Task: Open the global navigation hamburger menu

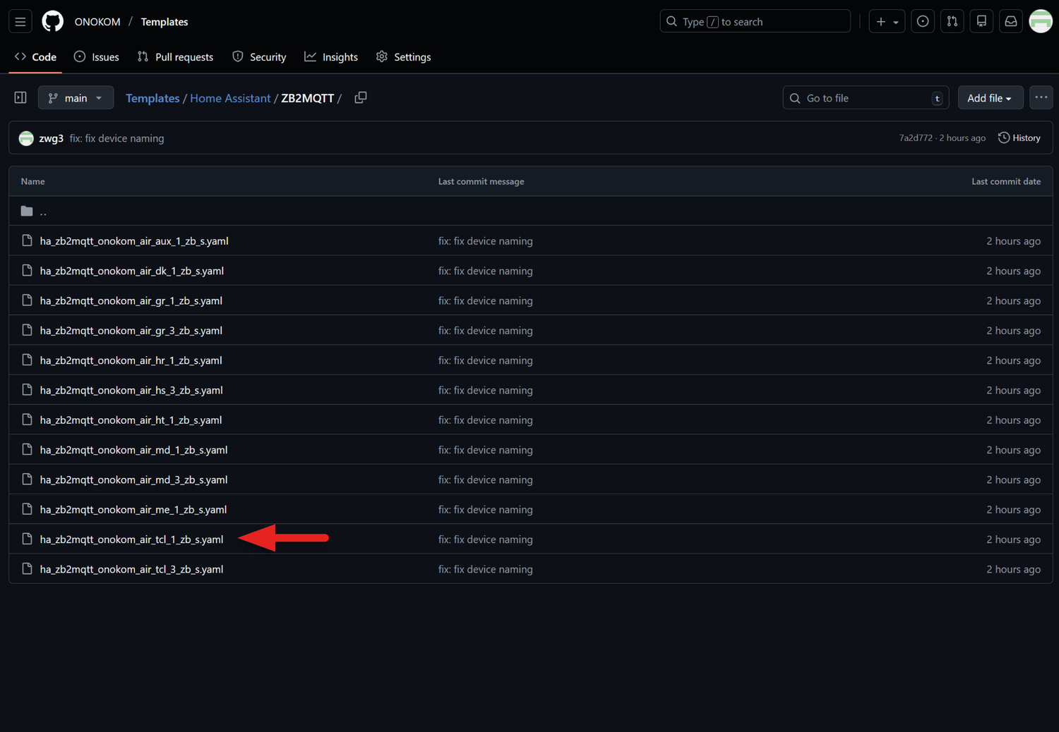Action: 20,22
